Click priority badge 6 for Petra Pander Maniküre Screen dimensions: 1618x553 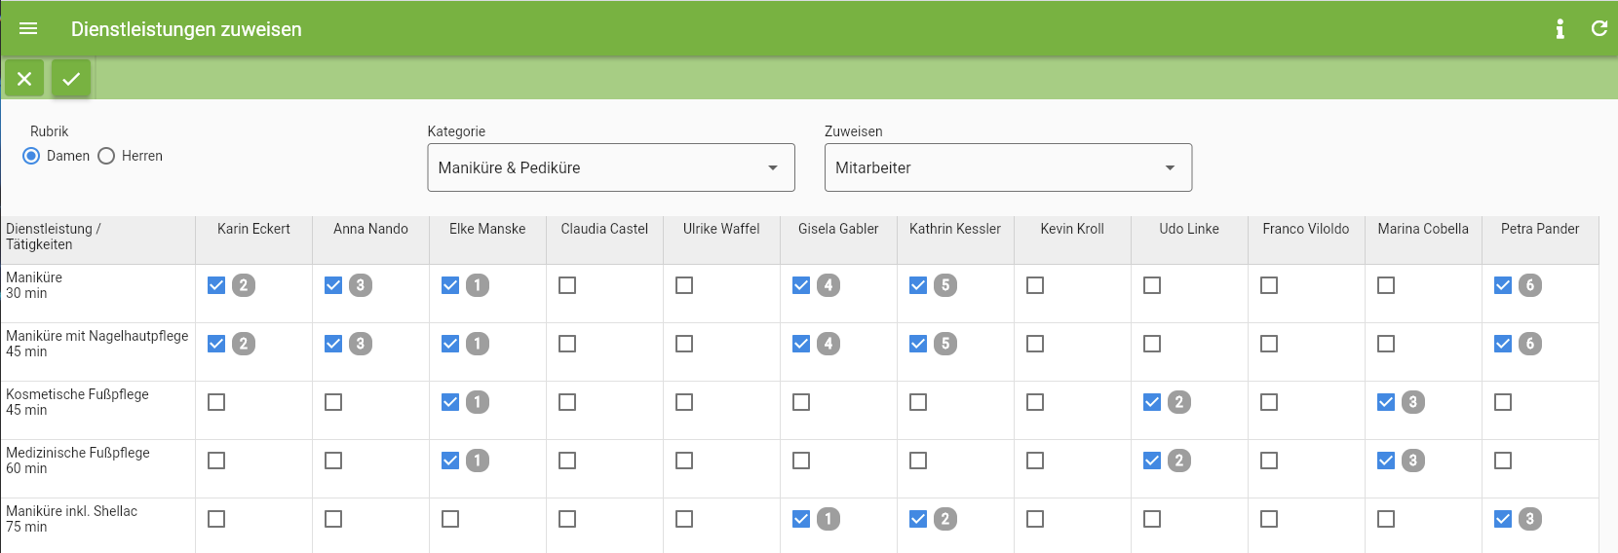coord(1530,285)
